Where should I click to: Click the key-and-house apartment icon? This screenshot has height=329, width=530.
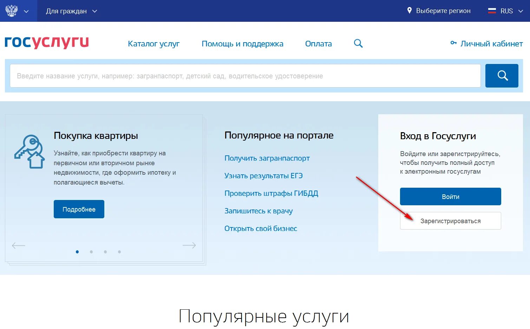30,151
